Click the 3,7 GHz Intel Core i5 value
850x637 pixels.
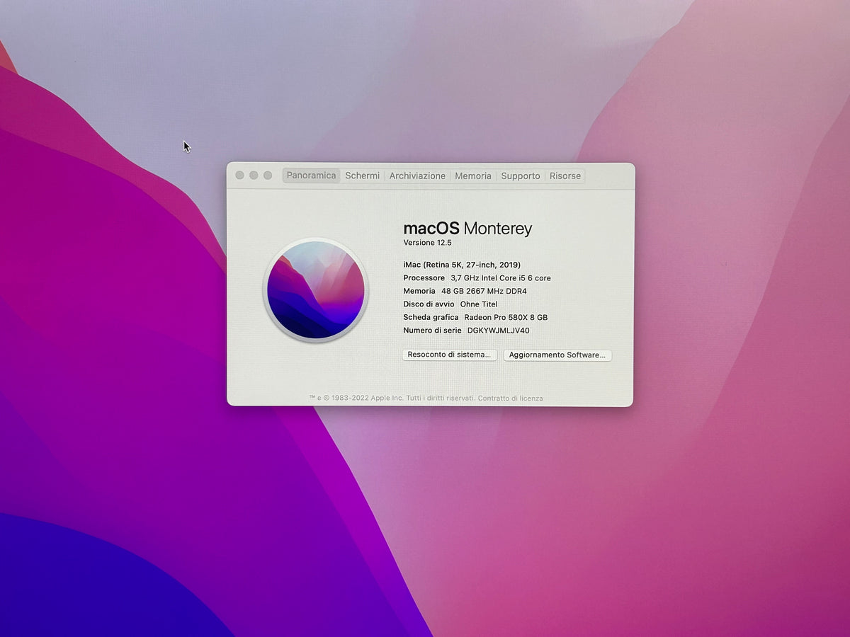(501, 278)
